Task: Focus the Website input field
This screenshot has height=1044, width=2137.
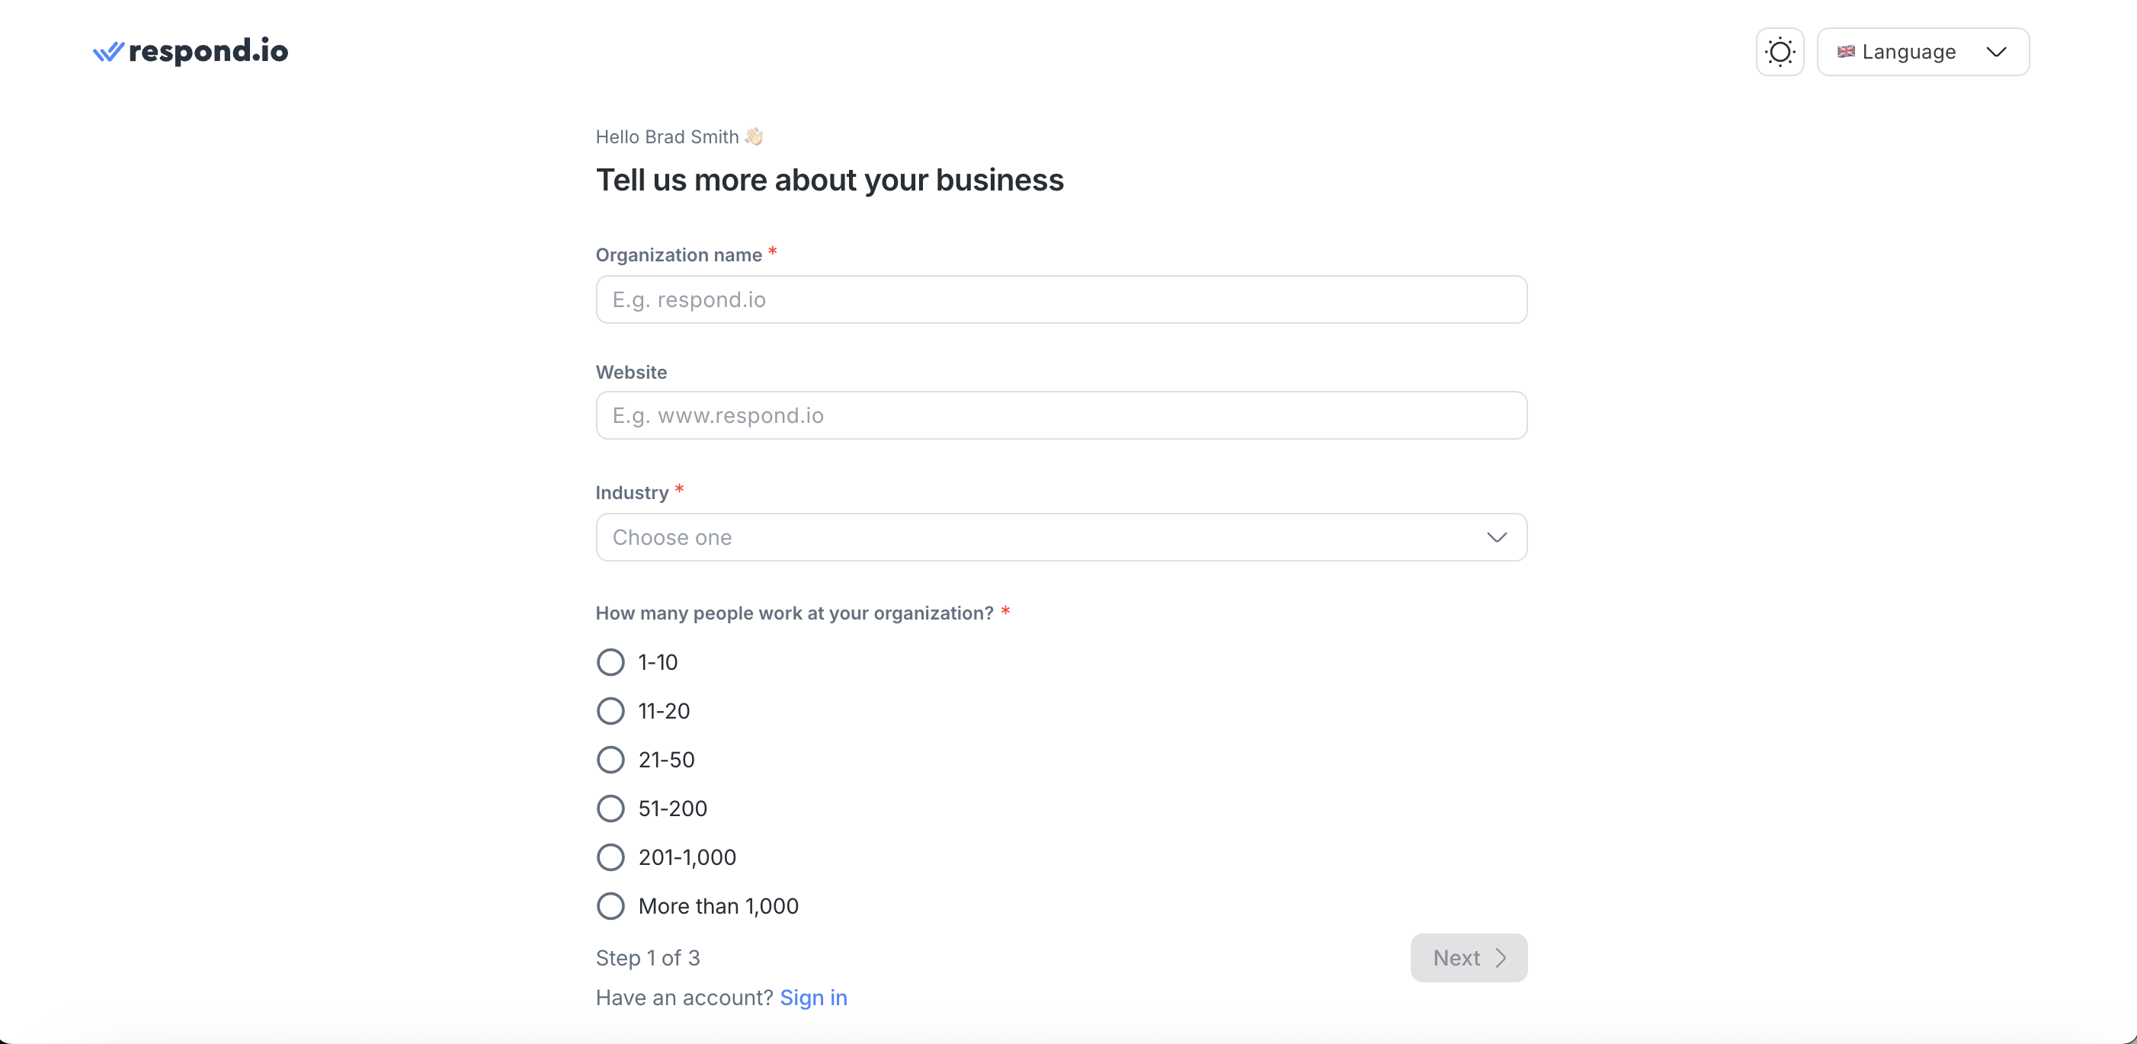Action: click(1060, 415)
